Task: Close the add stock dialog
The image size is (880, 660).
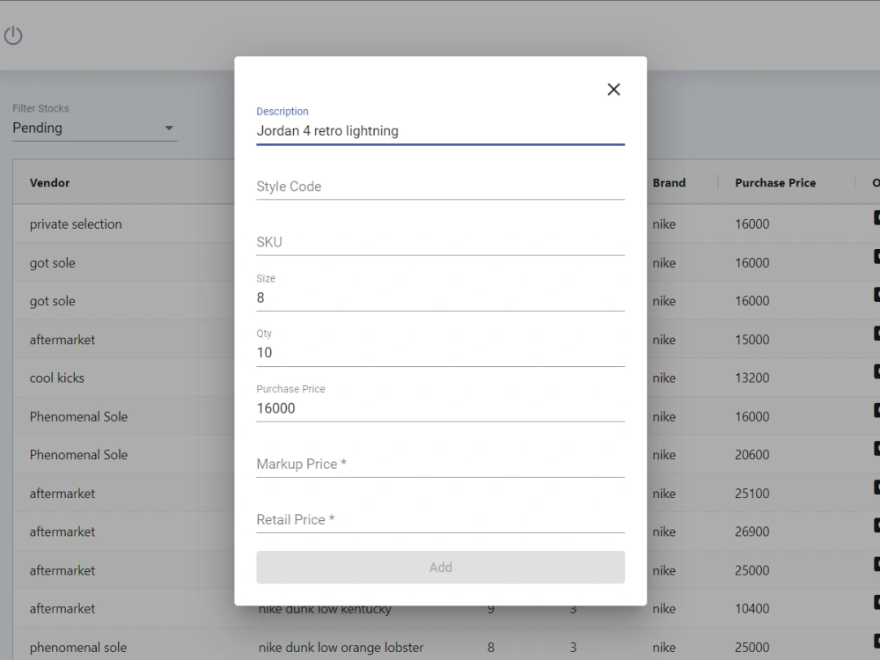Action: (613, 89)
